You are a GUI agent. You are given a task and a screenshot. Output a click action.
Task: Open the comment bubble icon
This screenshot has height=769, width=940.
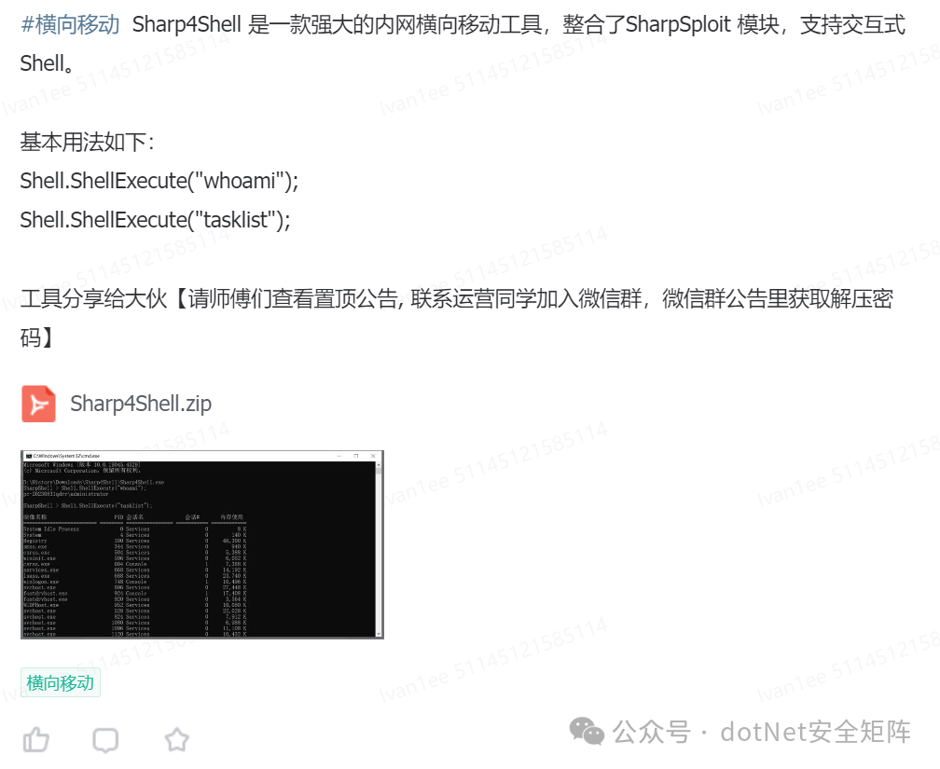pos(105,740)
